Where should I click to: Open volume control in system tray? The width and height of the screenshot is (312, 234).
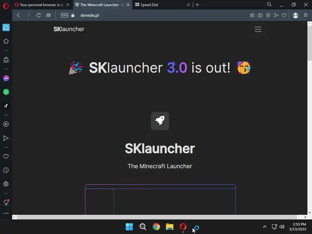pyautogui.click(x=282, y=227)
